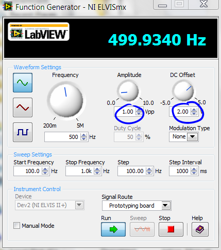Image resolution: width=221 pixels, height=250 pixels.
Task: Decrease DC Offset with the down arrow
Action: click(x=194, y=114)
